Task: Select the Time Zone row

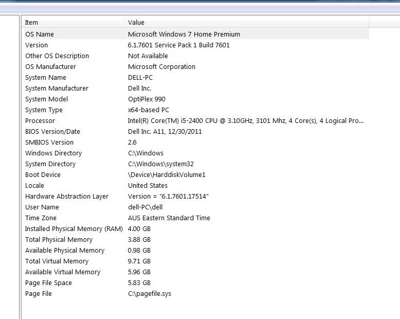Action: (196, 218)
